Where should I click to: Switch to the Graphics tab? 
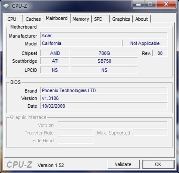point(121,19)
